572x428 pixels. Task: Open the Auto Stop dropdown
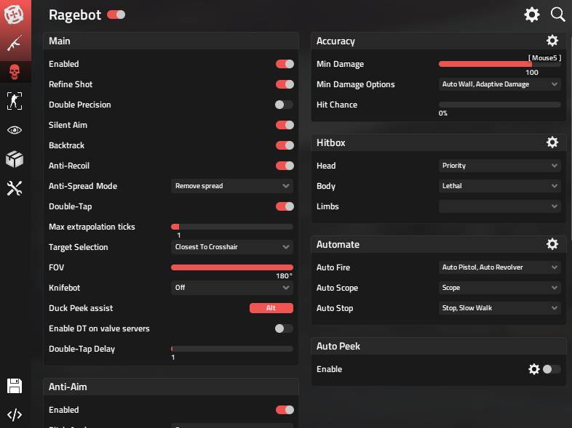click(500, 308)
